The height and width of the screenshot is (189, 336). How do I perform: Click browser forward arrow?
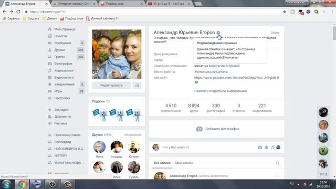11,12
